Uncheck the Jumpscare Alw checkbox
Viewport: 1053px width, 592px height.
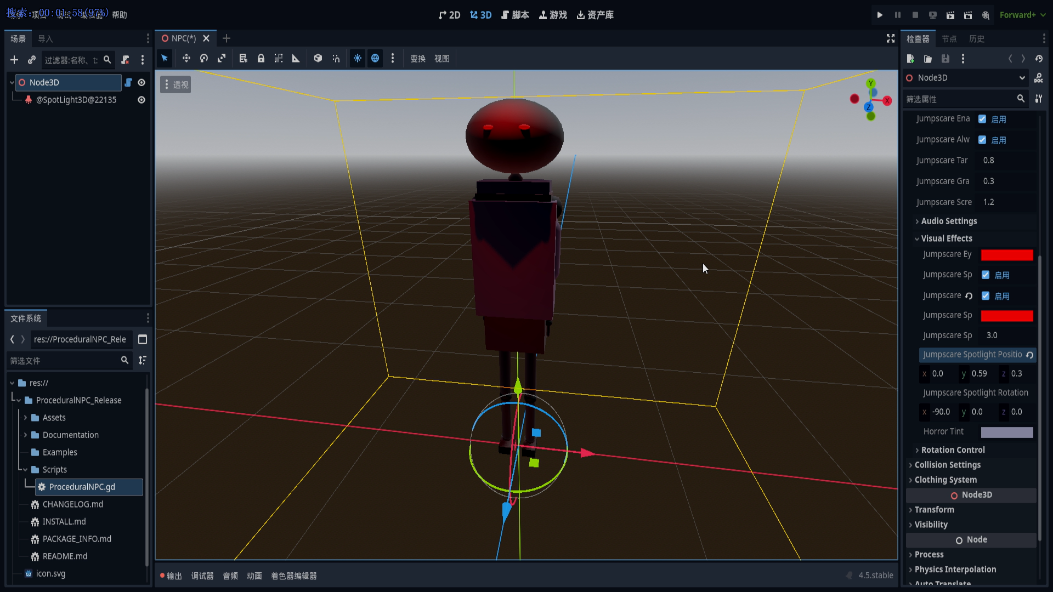pyautogui.click(x=982, y=140)
